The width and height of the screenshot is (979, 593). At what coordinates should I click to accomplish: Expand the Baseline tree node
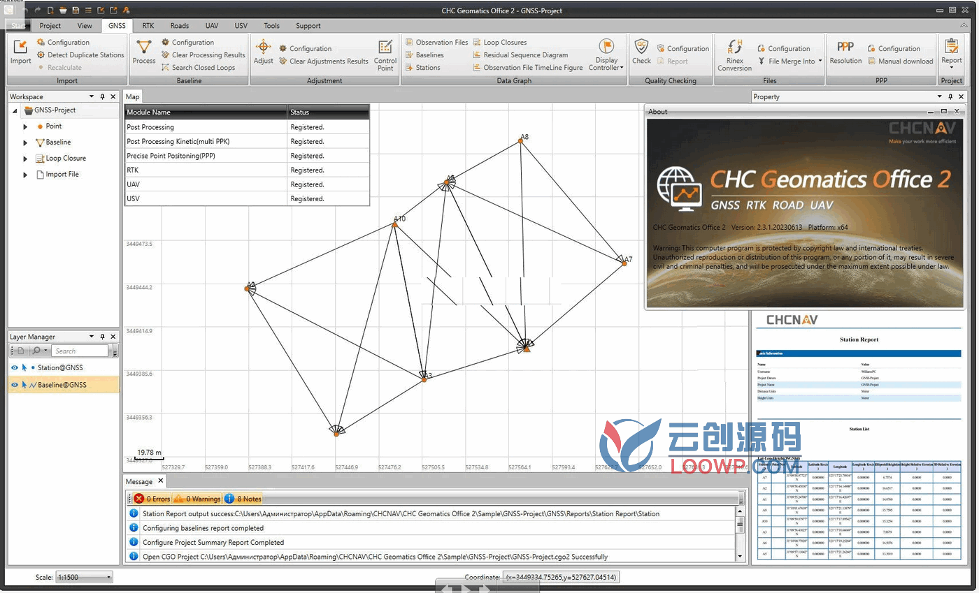pos(26,142)
